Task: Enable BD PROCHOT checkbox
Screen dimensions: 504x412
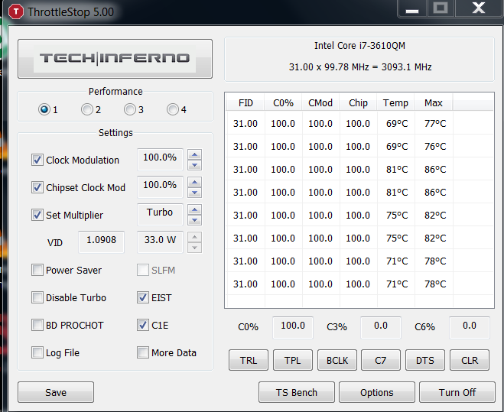Action: click(x=37, y=325)
